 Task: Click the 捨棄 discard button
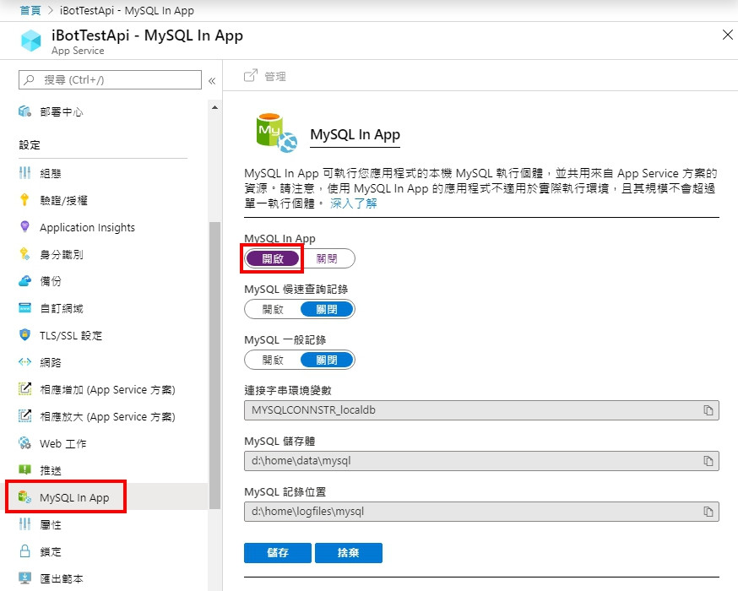tap(348, 553)
